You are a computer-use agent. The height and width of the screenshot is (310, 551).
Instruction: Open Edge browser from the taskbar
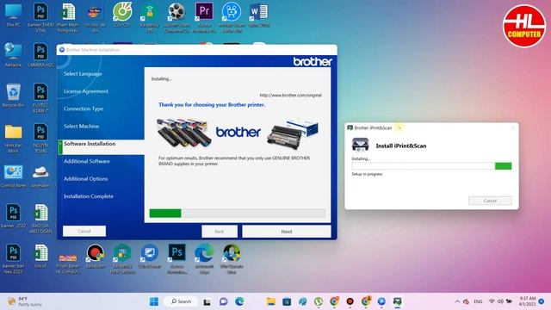239,301
